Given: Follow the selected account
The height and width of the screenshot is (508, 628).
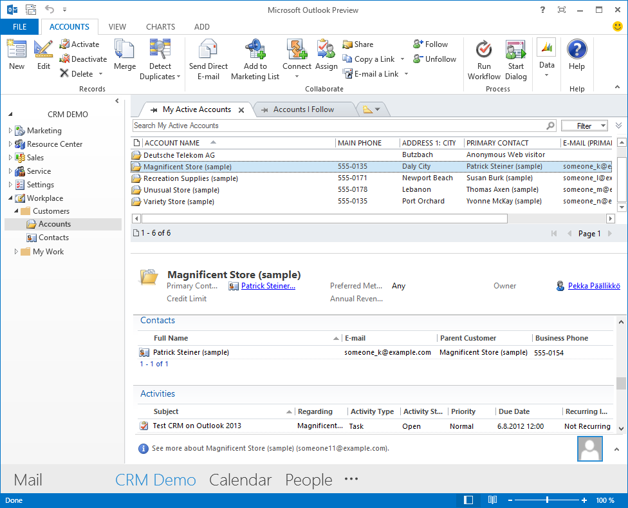Looking at the screenshot, I should pos(430,44).
